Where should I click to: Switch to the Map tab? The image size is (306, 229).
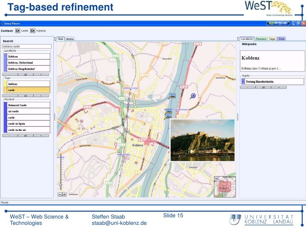[61, 39]
